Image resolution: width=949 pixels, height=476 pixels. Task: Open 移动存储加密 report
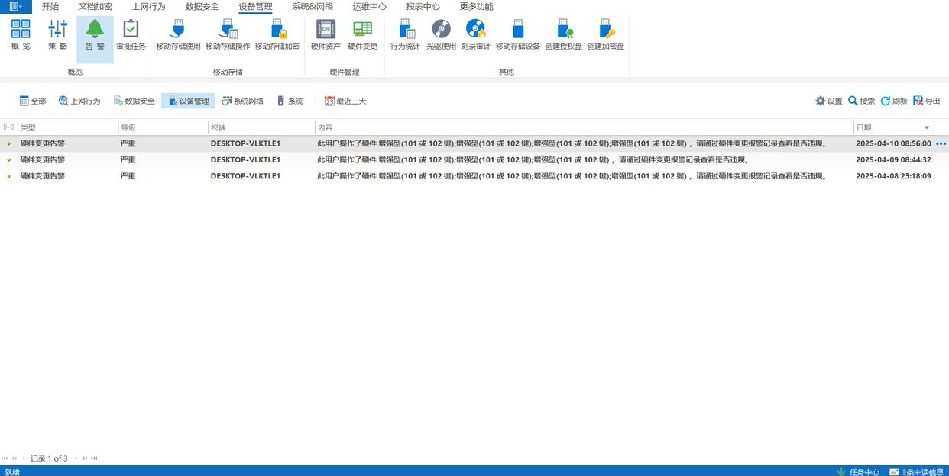tap(277, 36)
